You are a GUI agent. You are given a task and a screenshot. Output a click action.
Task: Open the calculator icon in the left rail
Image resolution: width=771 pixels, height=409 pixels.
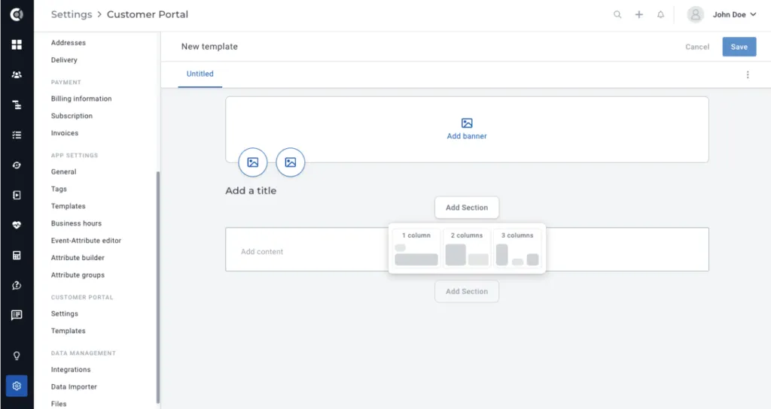point(17,256)
